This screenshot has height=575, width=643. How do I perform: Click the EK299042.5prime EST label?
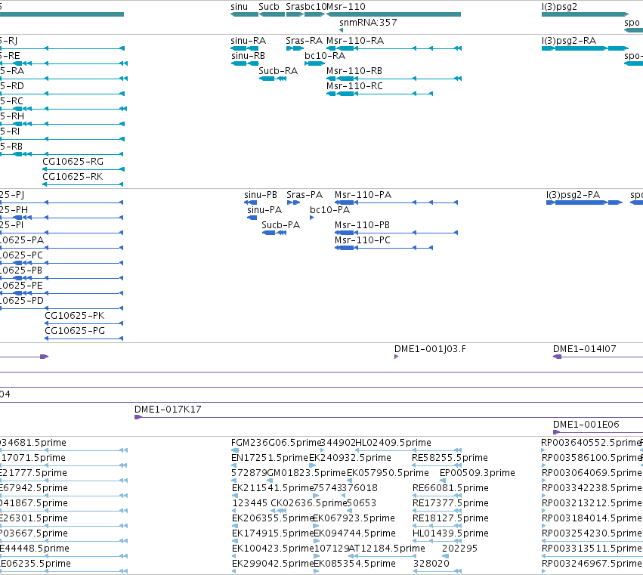(x=273, y=564)
